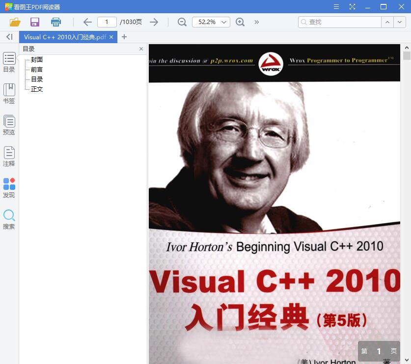Image resolution: width=411 pixels, height=364 pixels.
Task: Open the 52.2% zoom level dropdown
Action: [x=211, y=22]
